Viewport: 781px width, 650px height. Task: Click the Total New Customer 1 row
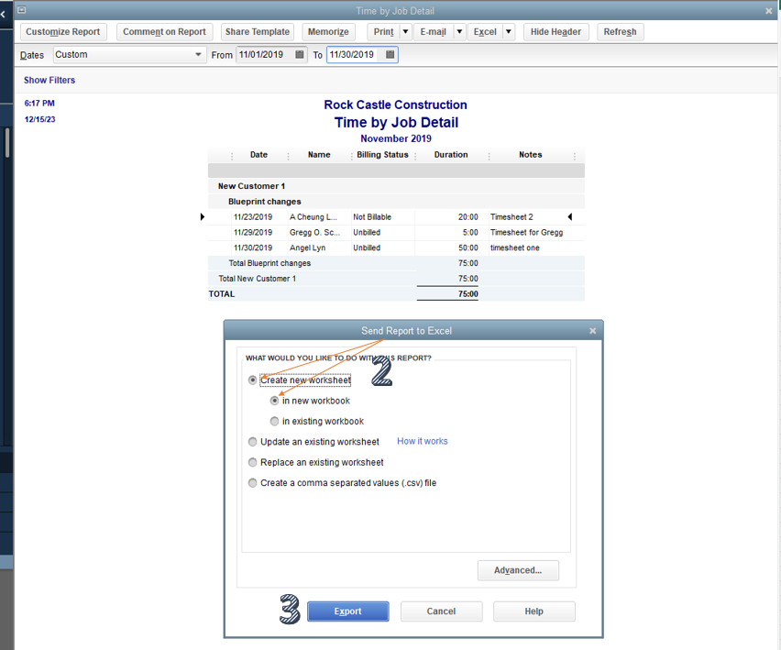(x=396, y=279)
